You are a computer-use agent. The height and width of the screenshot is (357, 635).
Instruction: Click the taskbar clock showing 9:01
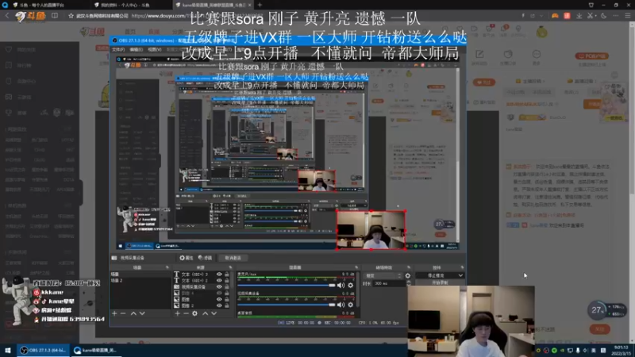tap(622, 350)
